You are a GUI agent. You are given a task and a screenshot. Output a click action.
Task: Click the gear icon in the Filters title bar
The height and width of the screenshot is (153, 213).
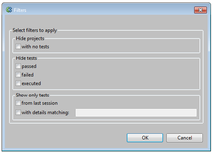pos(9,10)
